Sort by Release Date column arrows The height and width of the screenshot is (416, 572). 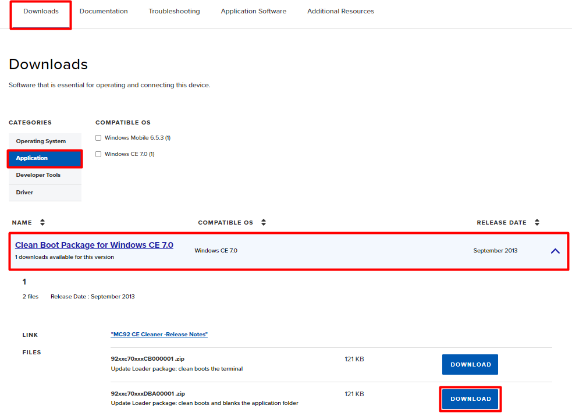tap(537, 223)
